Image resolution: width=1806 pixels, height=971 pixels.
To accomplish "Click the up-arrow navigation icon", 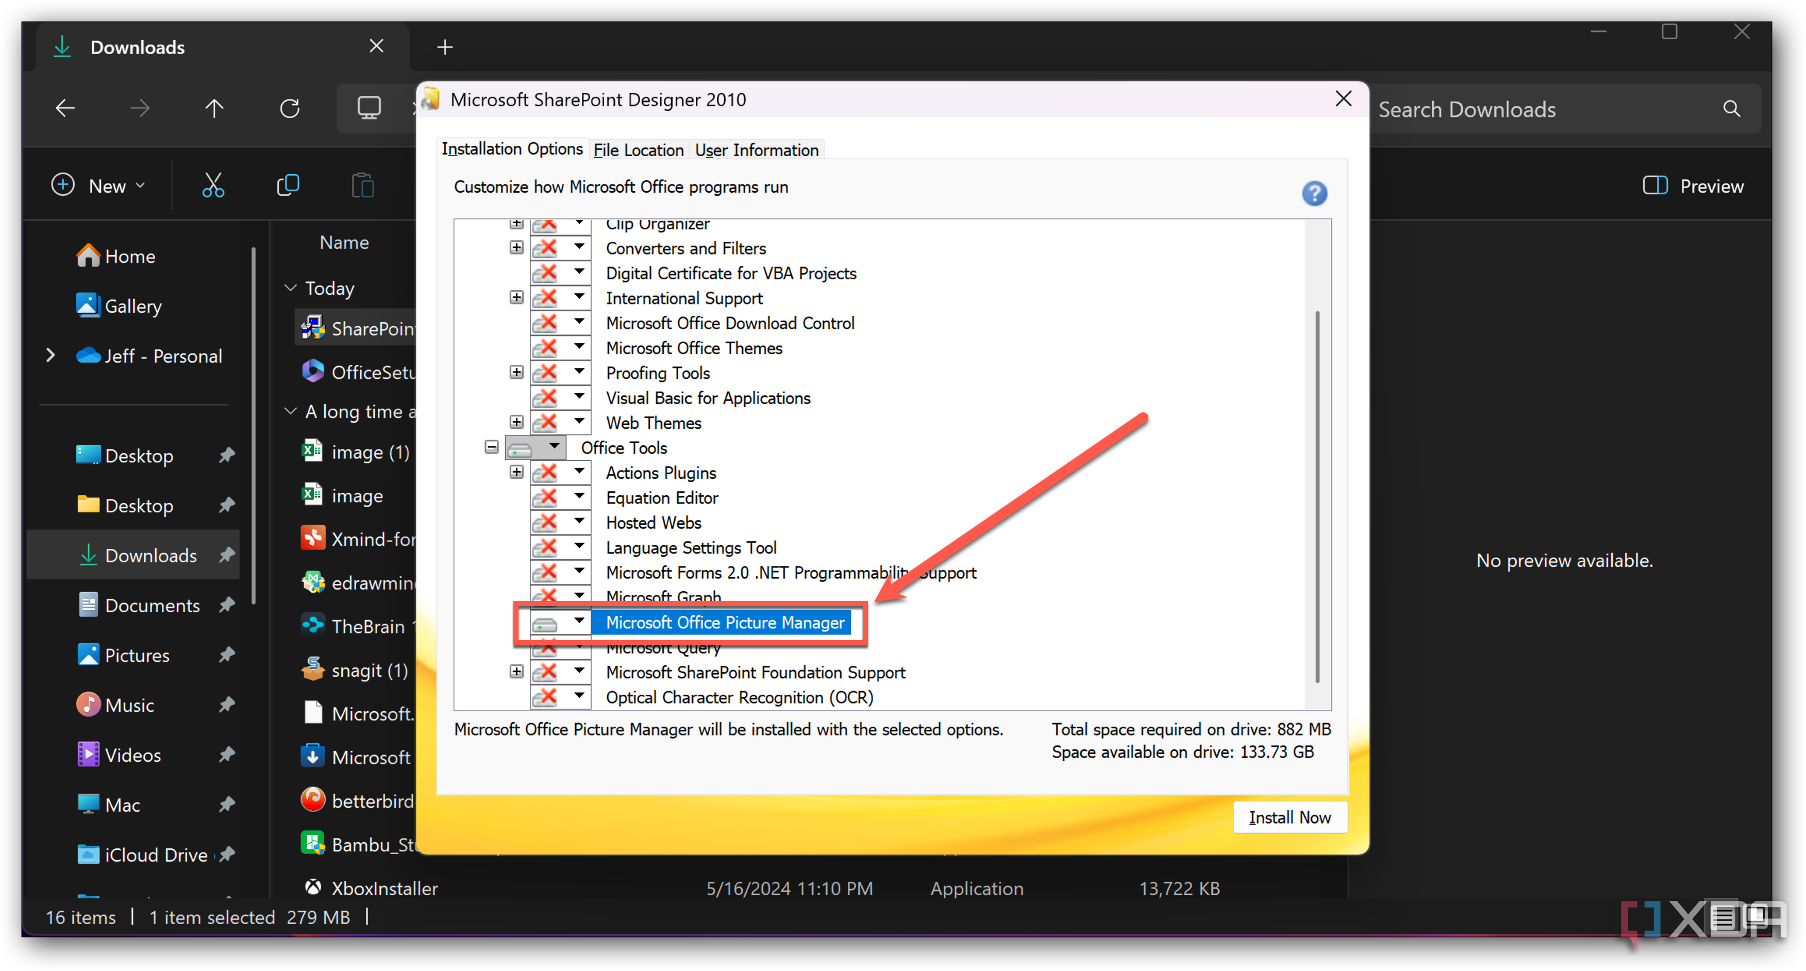I will point(214,108).
